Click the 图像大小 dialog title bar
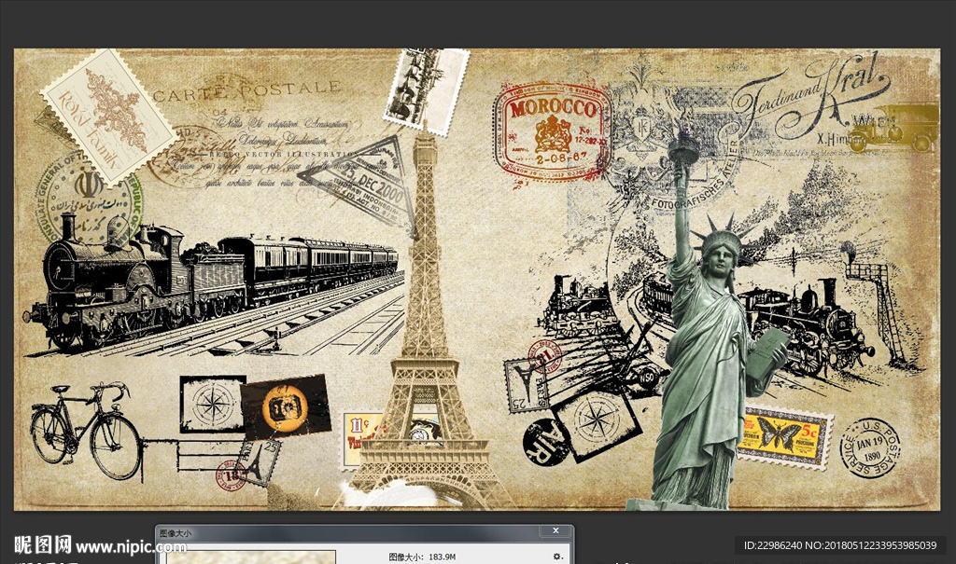 click(364, 531)
